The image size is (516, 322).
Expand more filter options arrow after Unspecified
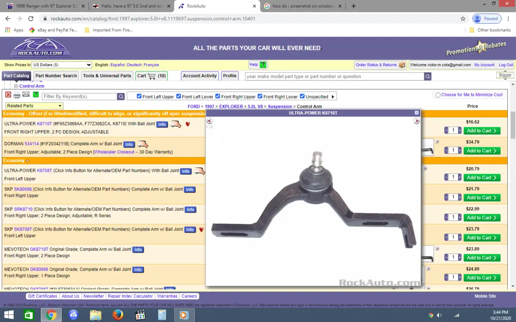point(333,97)
